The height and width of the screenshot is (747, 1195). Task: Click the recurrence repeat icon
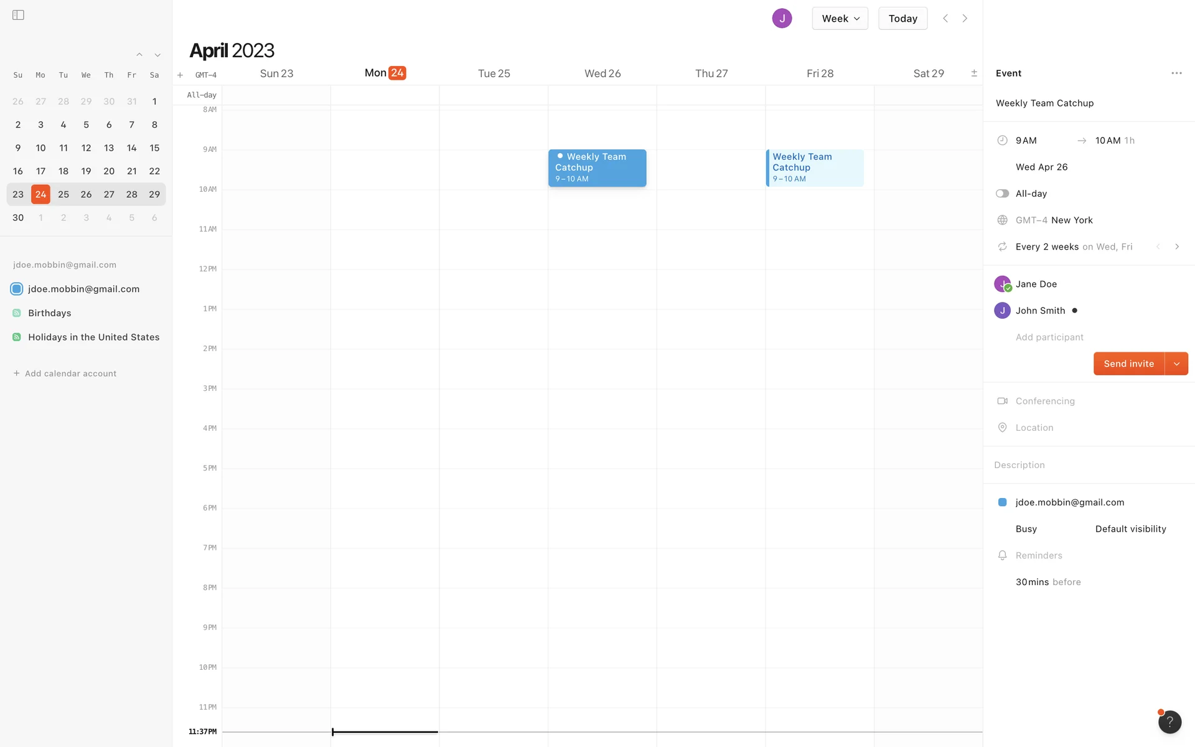[1002, 247]
